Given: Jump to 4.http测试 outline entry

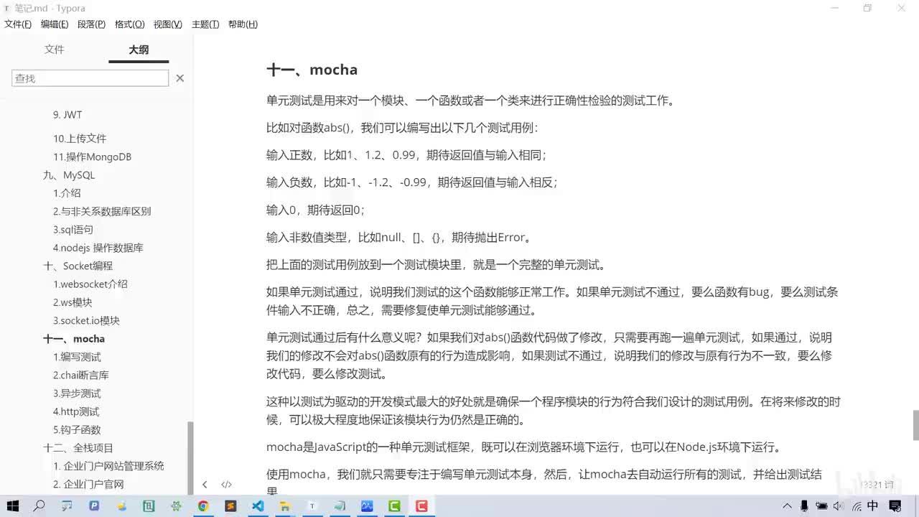Looking at the screenshot, I should pos(76,411).
